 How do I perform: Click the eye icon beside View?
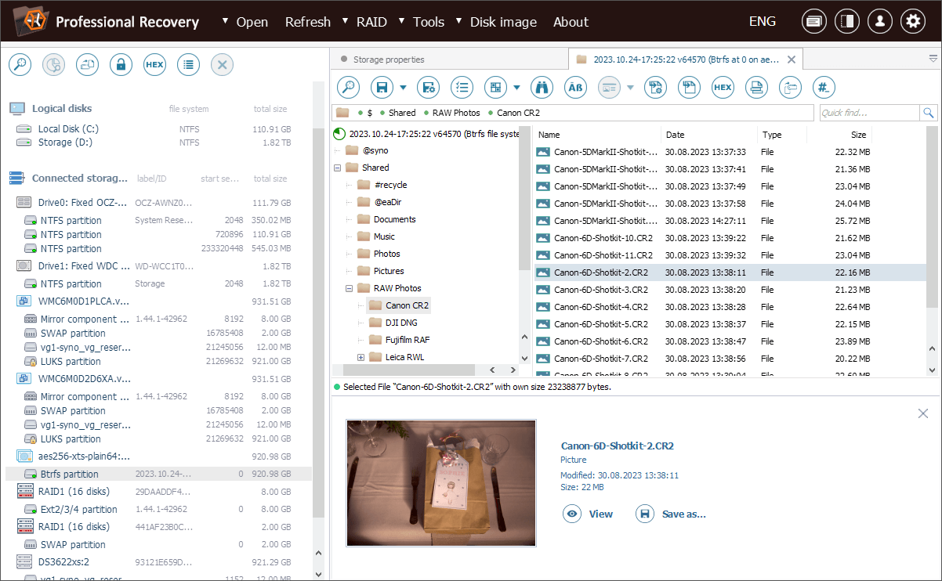click(573, 514)
